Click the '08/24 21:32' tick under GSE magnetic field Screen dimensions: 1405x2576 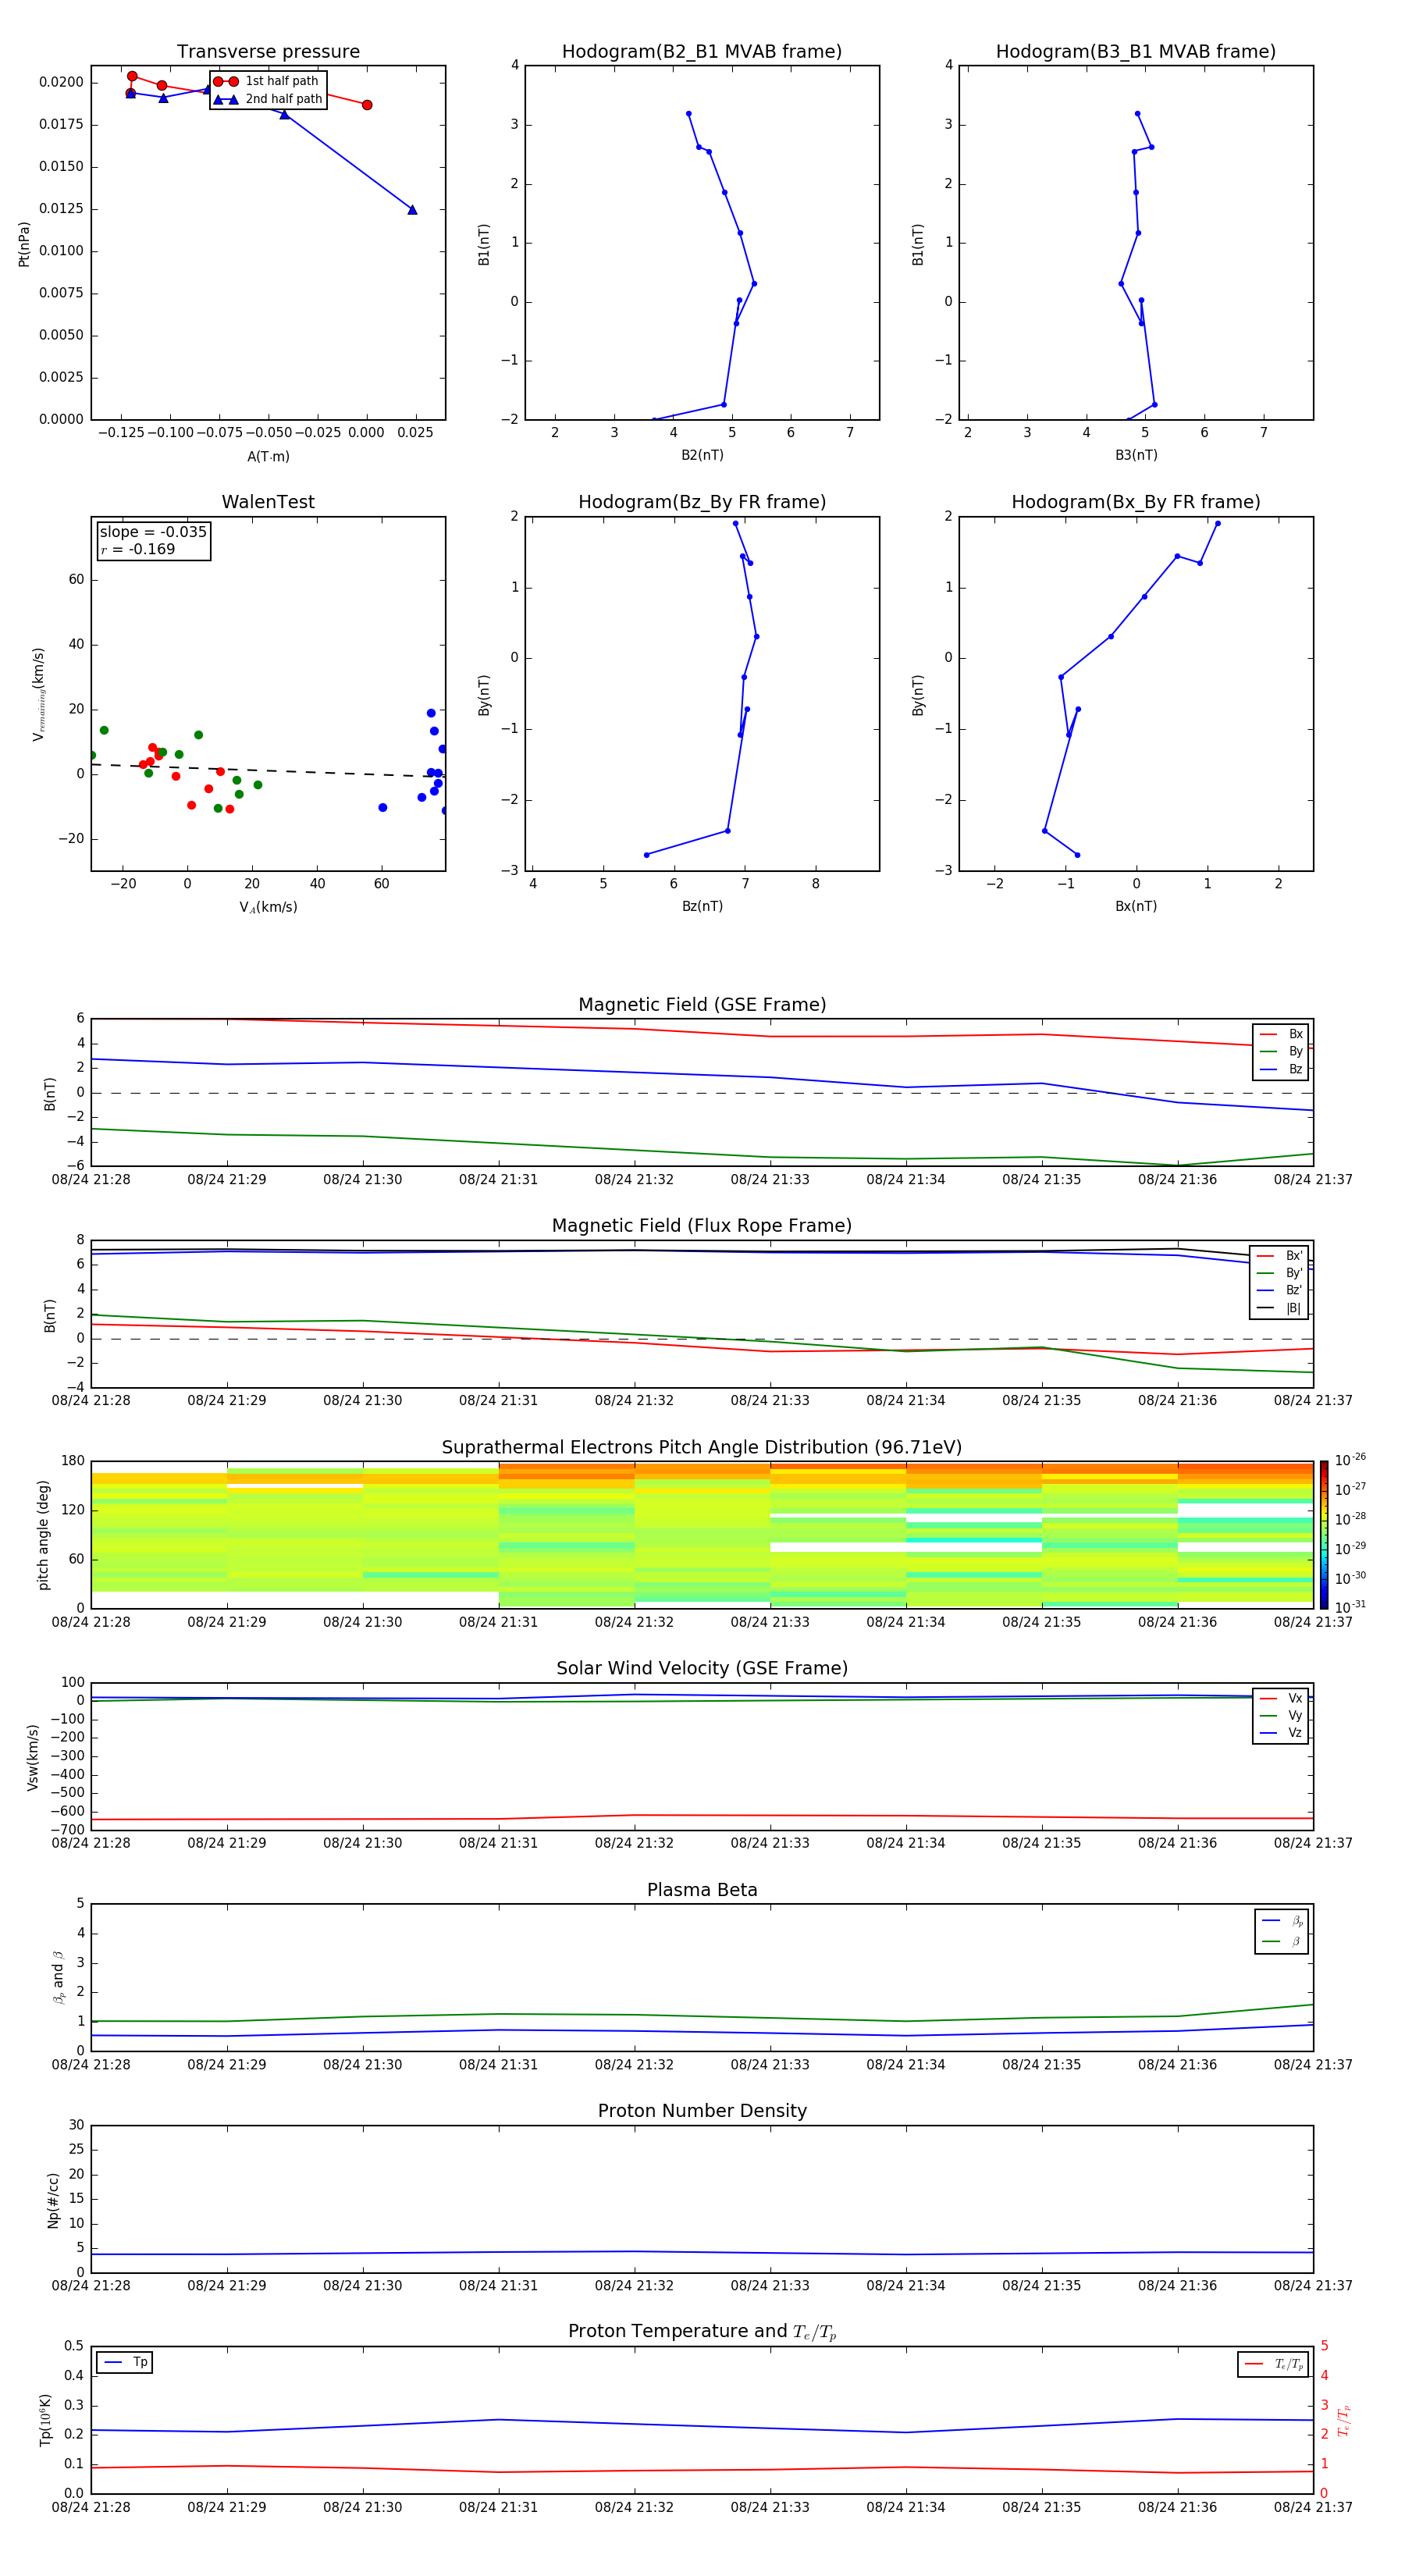(634, 1180)
